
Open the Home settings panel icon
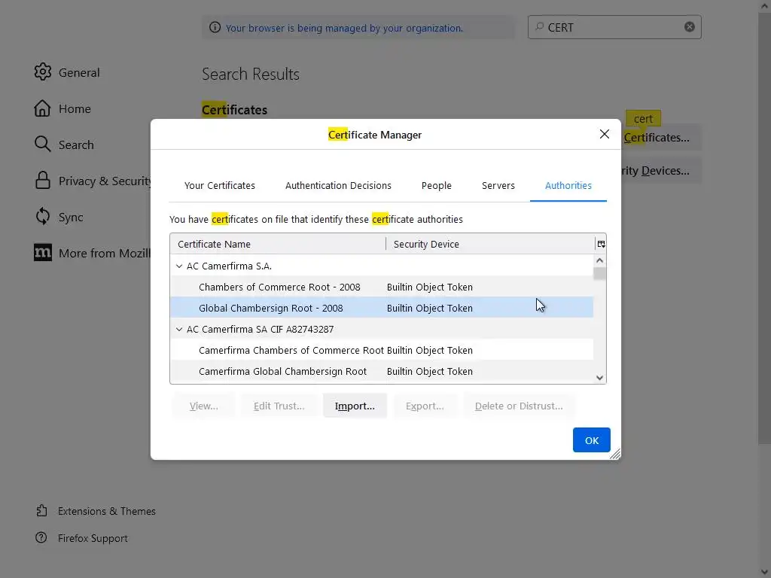pos(42,108)
